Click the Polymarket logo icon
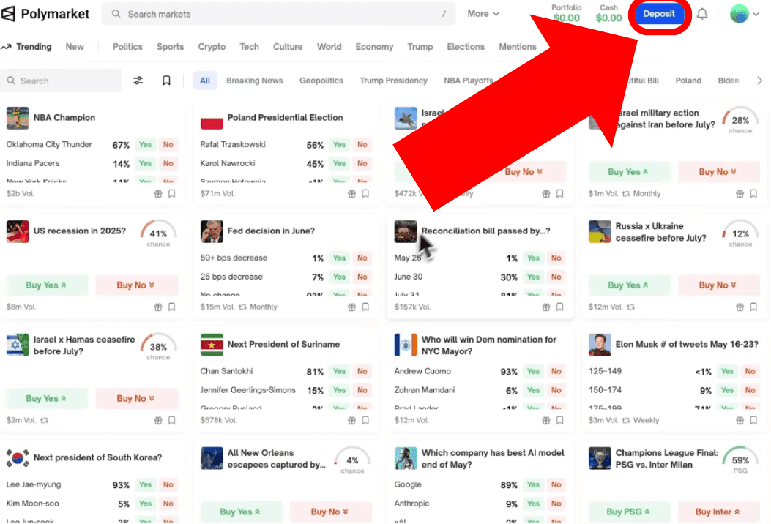Screen dimensions: 771x524 [8, 14]
